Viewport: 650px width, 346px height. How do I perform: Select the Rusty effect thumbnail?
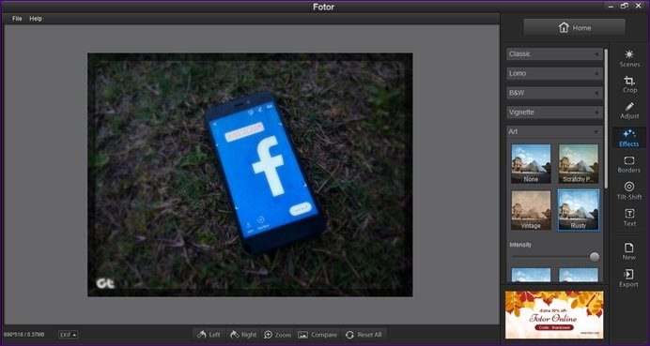[x=579, y=210]
